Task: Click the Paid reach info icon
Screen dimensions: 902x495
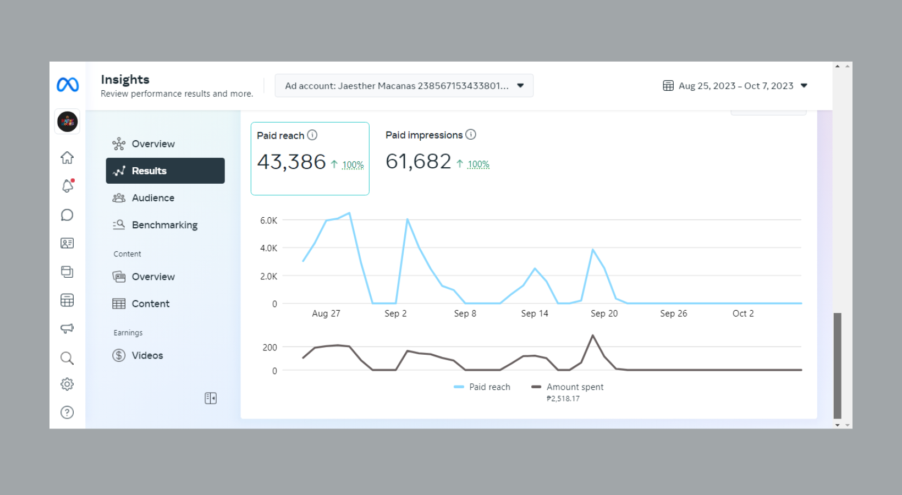Action: [x=312, y=135]
